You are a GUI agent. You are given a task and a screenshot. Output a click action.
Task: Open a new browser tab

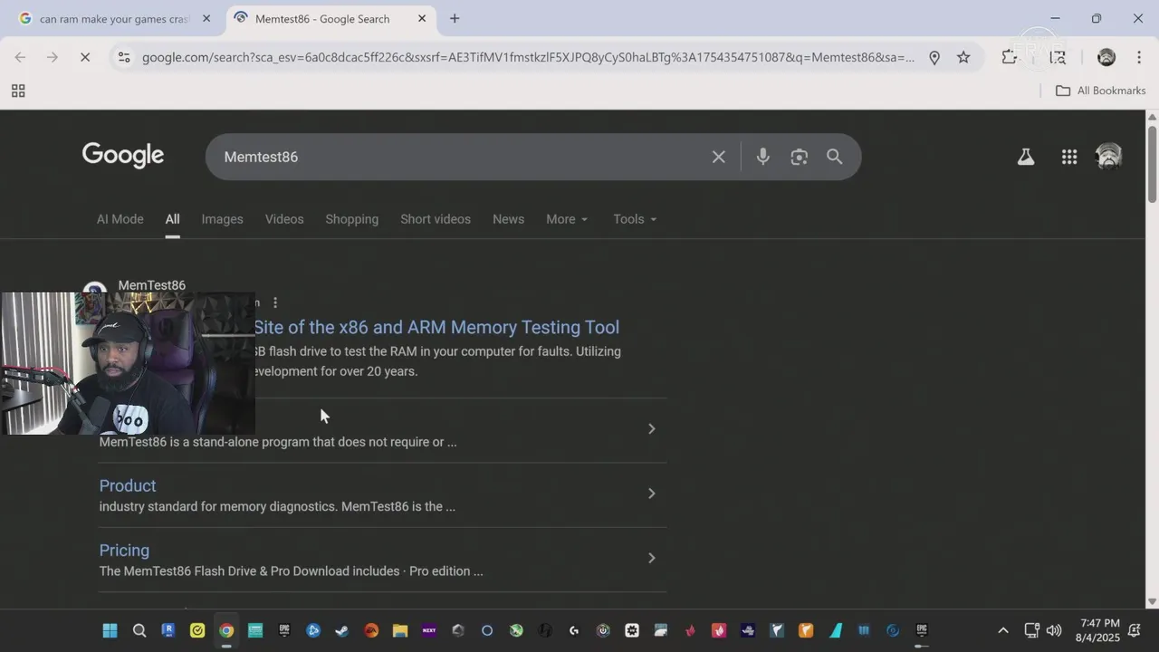pos(455,18)
